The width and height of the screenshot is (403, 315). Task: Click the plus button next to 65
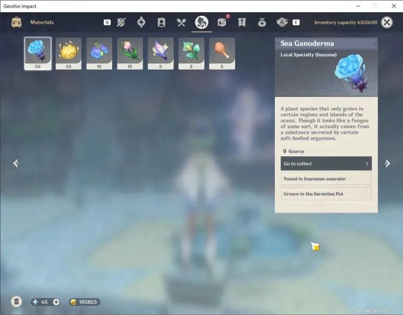(56, 302)
